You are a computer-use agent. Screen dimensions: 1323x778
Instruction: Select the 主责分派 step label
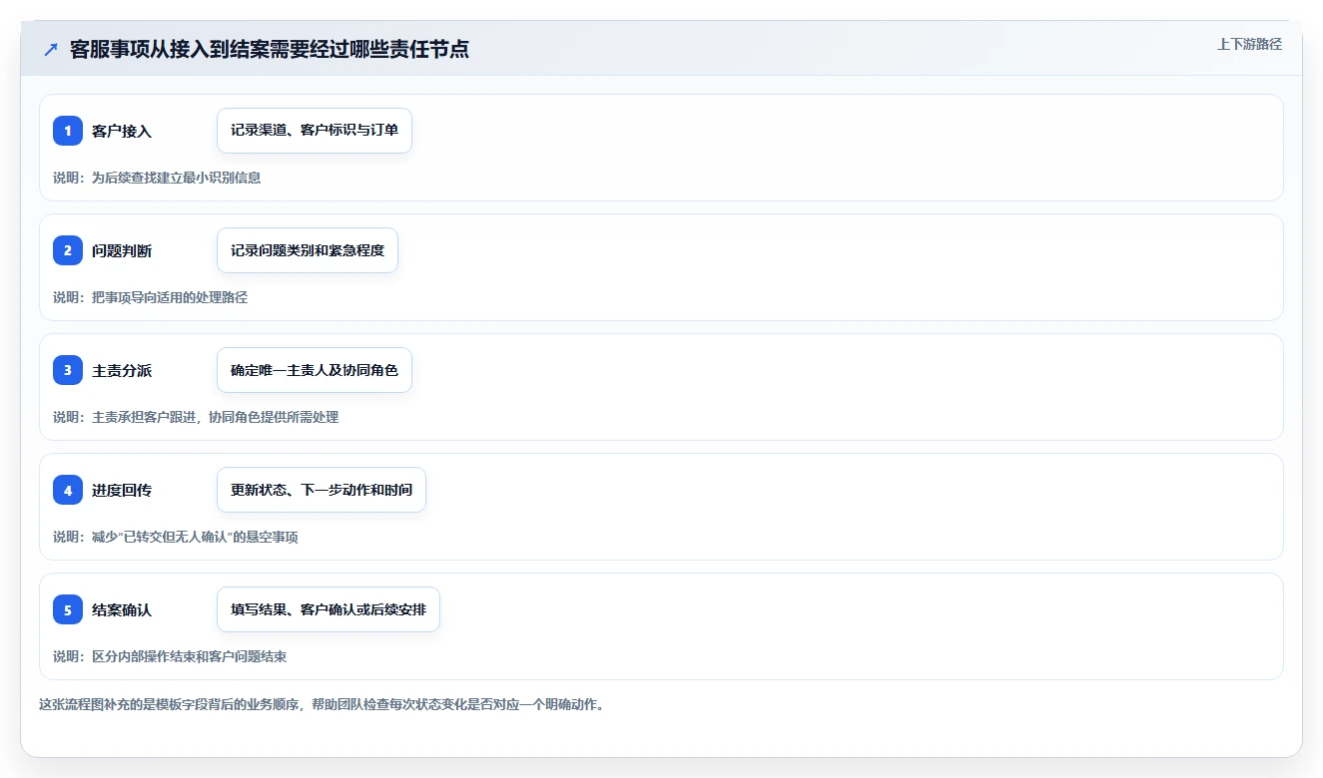(122, 370)
